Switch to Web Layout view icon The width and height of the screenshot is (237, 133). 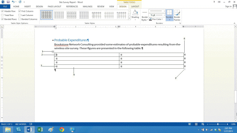point(203,124)
